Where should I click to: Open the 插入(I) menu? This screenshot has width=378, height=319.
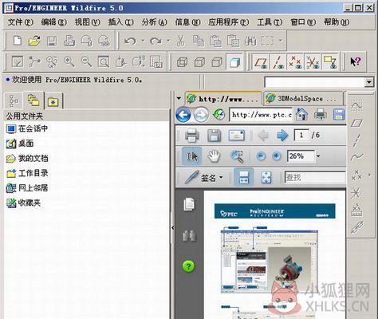pos(120,22)
